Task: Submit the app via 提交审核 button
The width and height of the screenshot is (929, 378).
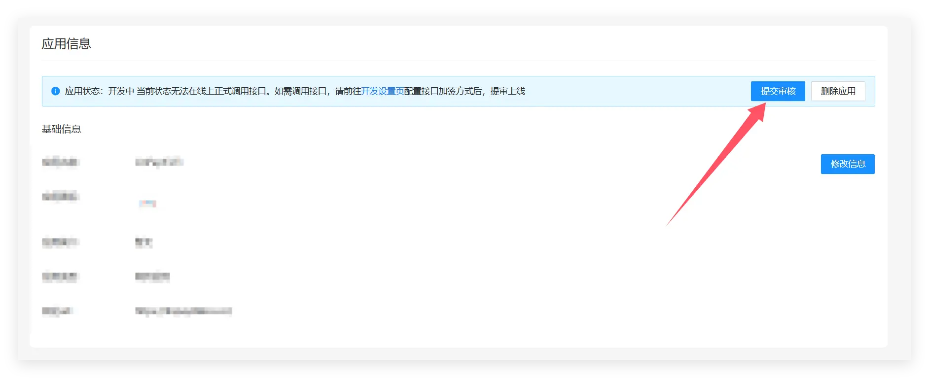Action: click(778, 91)
